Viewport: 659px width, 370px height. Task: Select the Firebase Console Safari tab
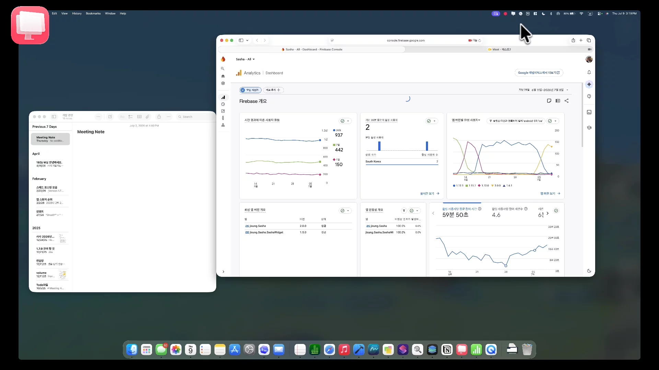[312, 49]
